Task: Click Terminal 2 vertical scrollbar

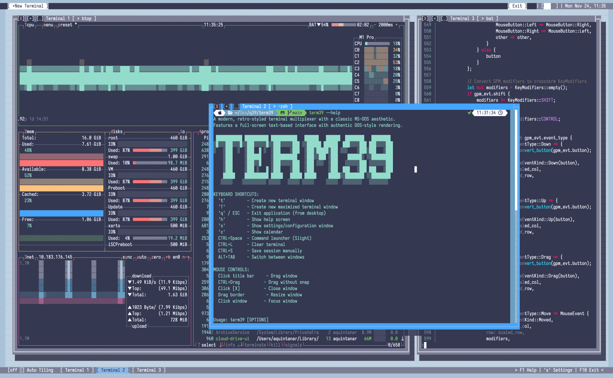Action: (516, 160)
